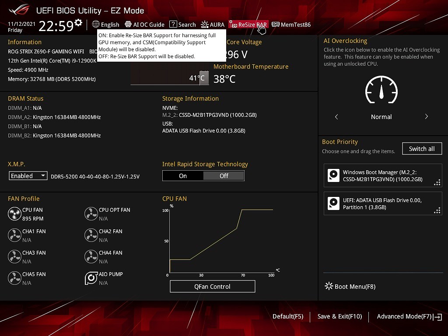Image resolution: width=448 pixels, height=336 pixels.
Task: Click the settings gear beside the clock
Action: pyautogui.click(x=78, y=23)
